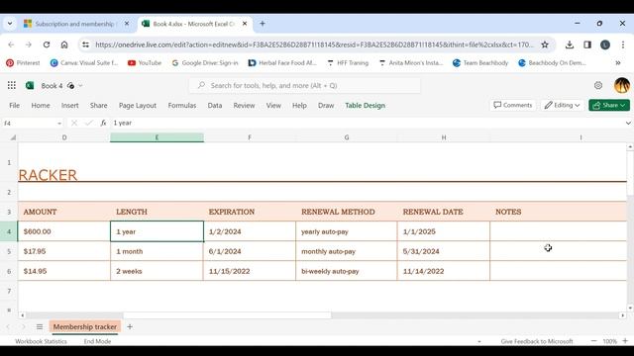Open the Team Beachbody bookmark

(x=480, y=63)
